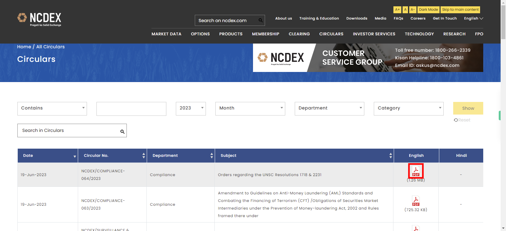Click the scrollbar down arrow

(x=503, y=228)
